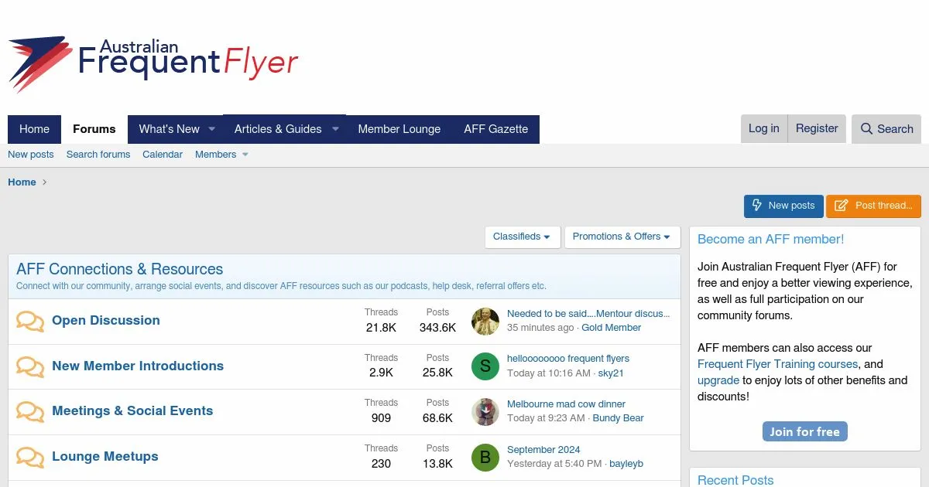
Task: Open the Recent Posts sidebar heading
Action: (x=735, y=480)
